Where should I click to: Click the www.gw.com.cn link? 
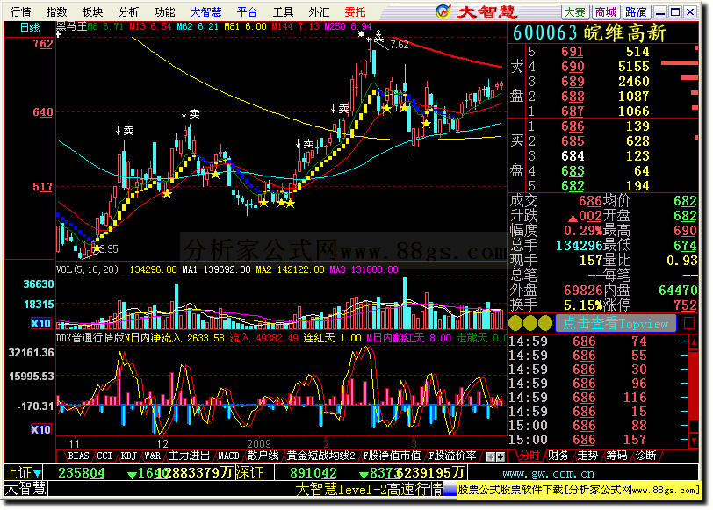pos(549,474)
